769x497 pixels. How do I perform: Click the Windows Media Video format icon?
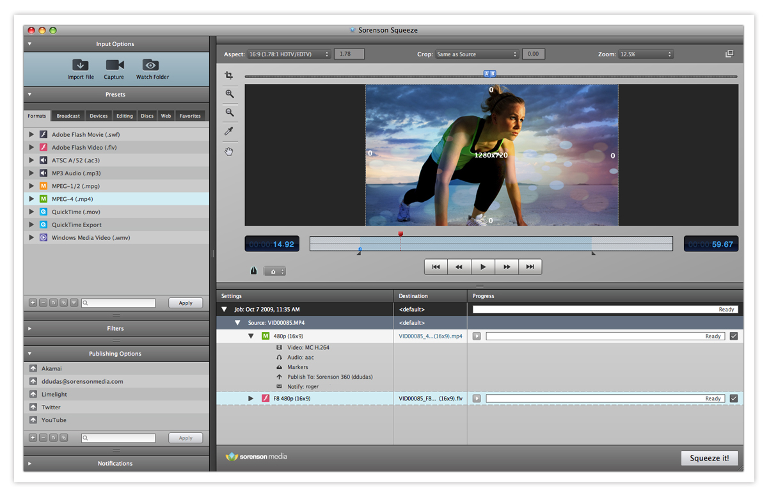(x=44, y=237)
